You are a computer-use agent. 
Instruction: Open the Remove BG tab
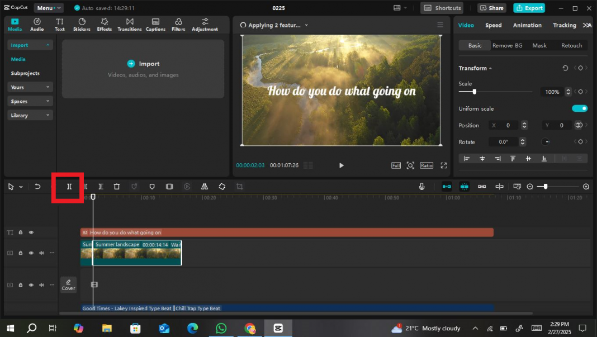click(x=507, y=45)
